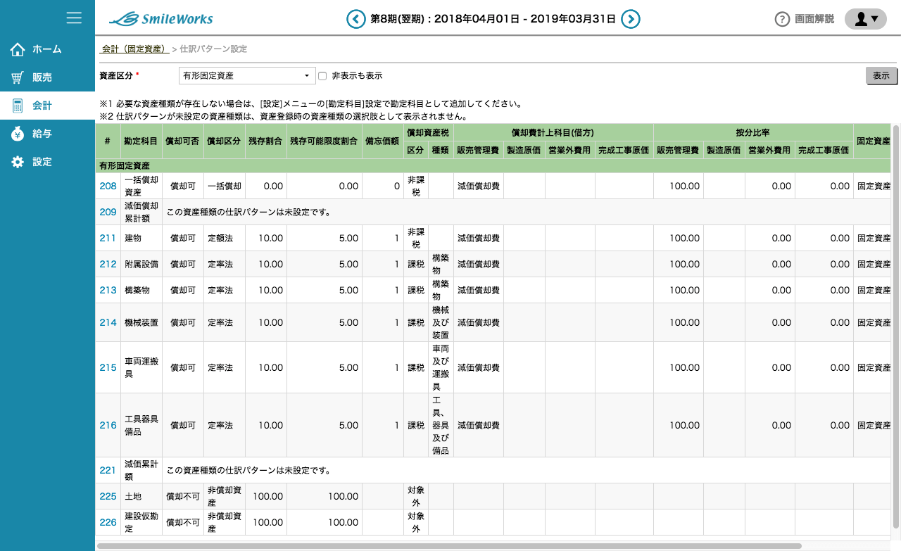Click 機械及び装置 type cell
The image size is (901, 551).
coord(441,322)
